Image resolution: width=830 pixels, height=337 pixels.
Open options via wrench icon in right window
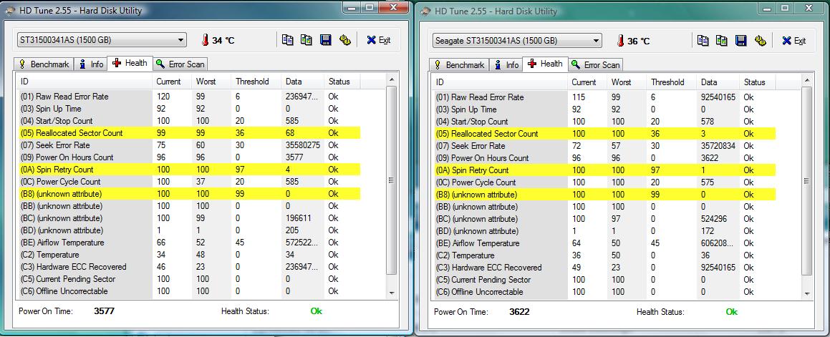point(760,41)
